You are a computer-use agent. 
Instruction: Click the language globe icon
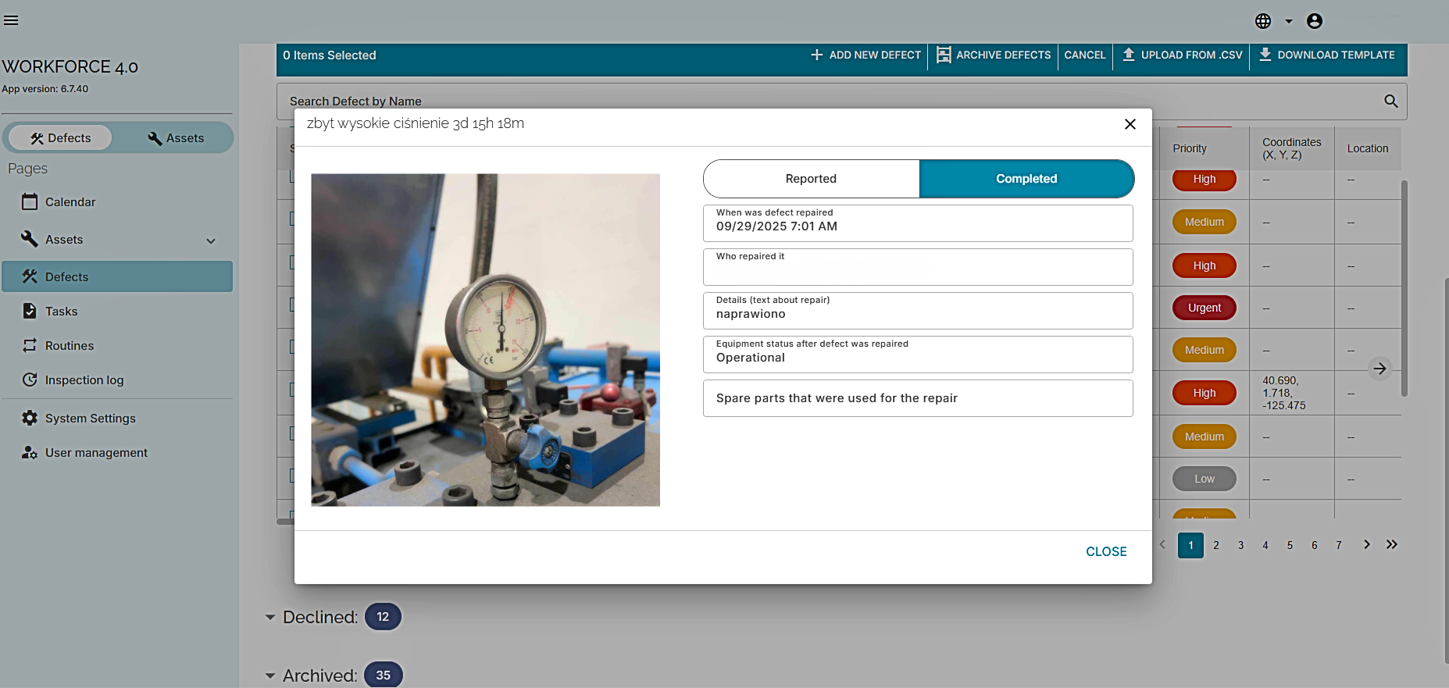tap(1263, 21)
